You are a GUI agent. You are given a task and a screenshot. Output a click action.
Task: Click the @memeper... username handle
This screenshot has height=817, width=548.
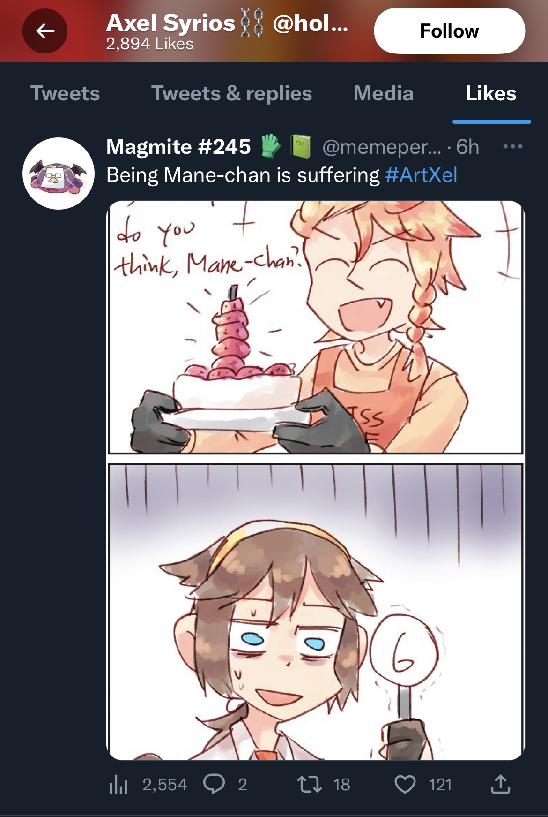coord(382,147)
